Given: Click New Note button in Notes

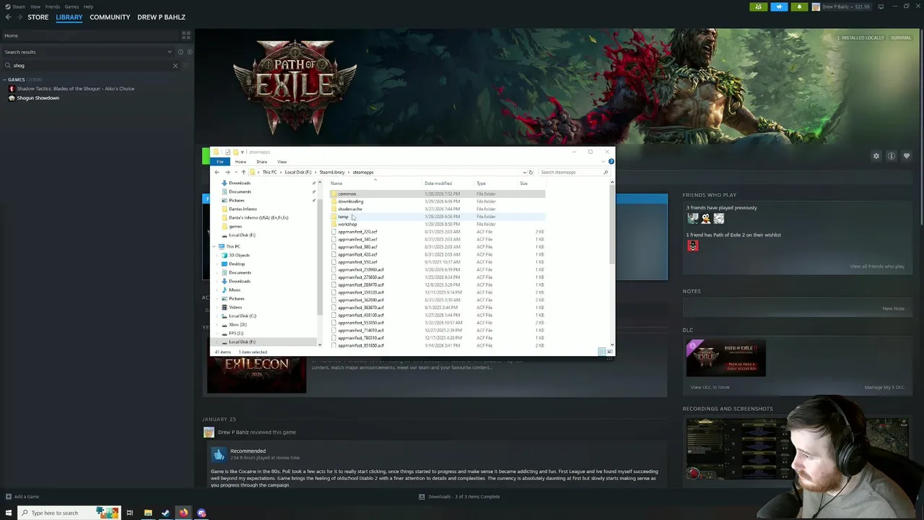Looking at the screenshot, I should click(893, 309).
